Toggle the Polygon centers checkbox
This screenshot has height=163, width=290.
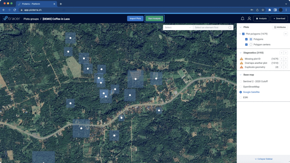[246, 45]
